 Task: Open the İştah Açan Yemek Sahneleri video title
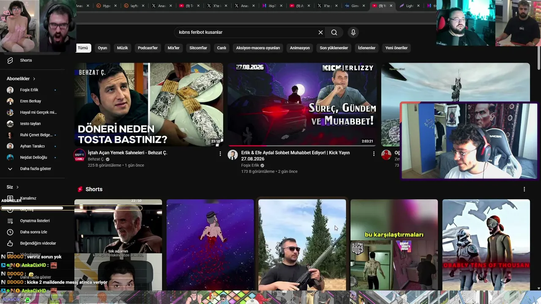pyautogui.click(x=127, y=153)
